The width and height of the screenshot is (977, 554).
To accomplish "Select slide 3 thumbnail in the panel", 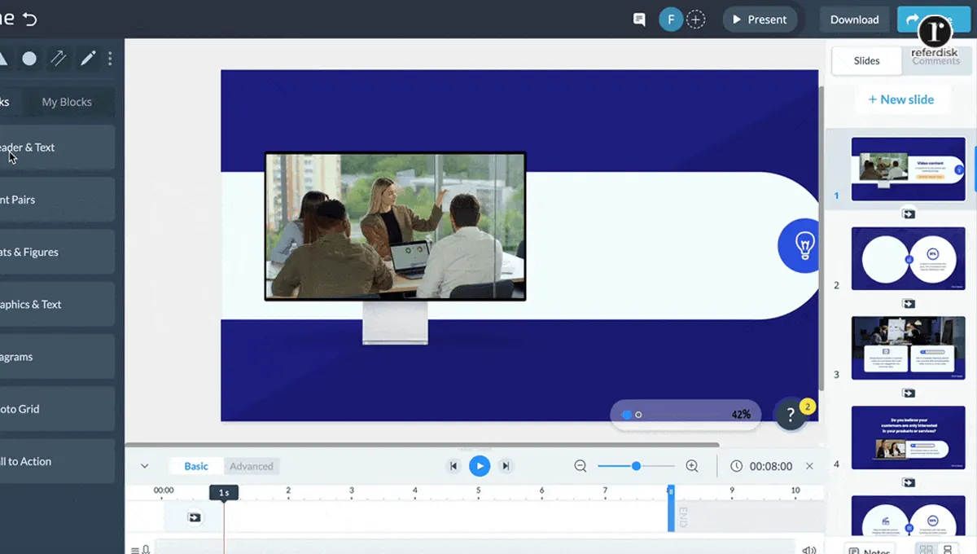I will point(908,348).
